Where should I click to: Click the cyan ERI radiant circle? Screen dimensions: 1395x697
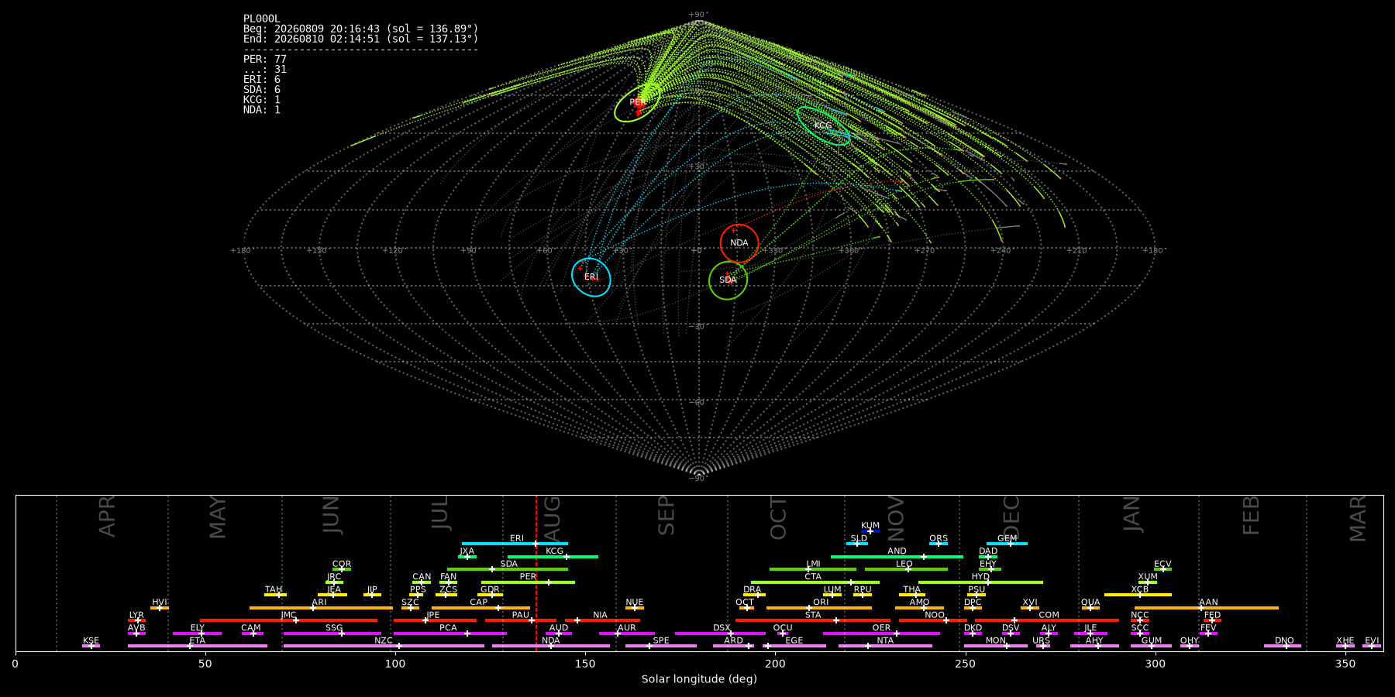[591, 277]
